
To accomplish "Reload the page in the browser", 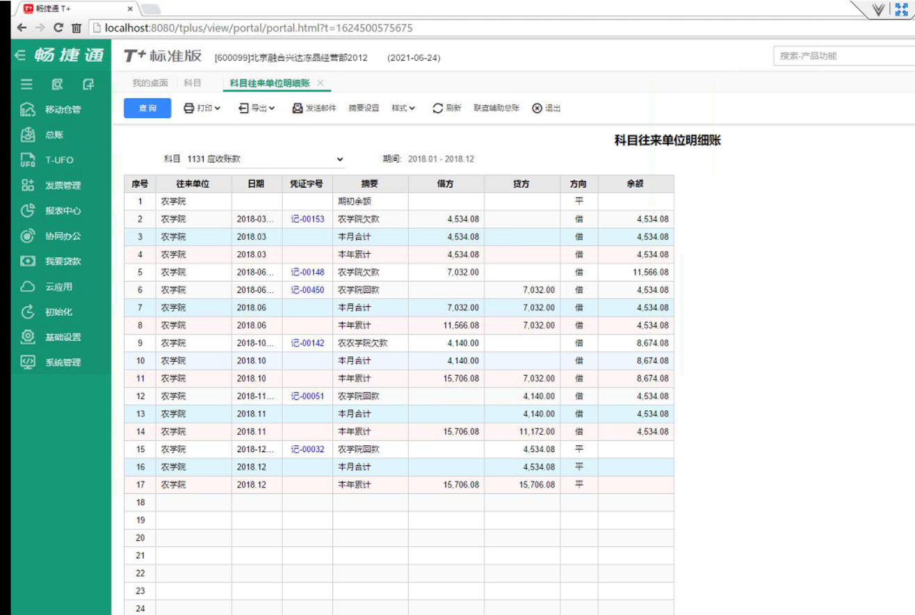I will coord(58,29).
